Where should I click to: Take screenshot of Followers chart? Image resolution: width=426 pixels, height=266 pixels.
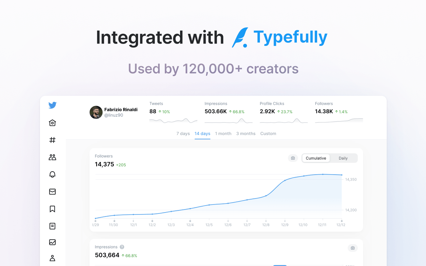pyautogui.click(x=293, y=158)
